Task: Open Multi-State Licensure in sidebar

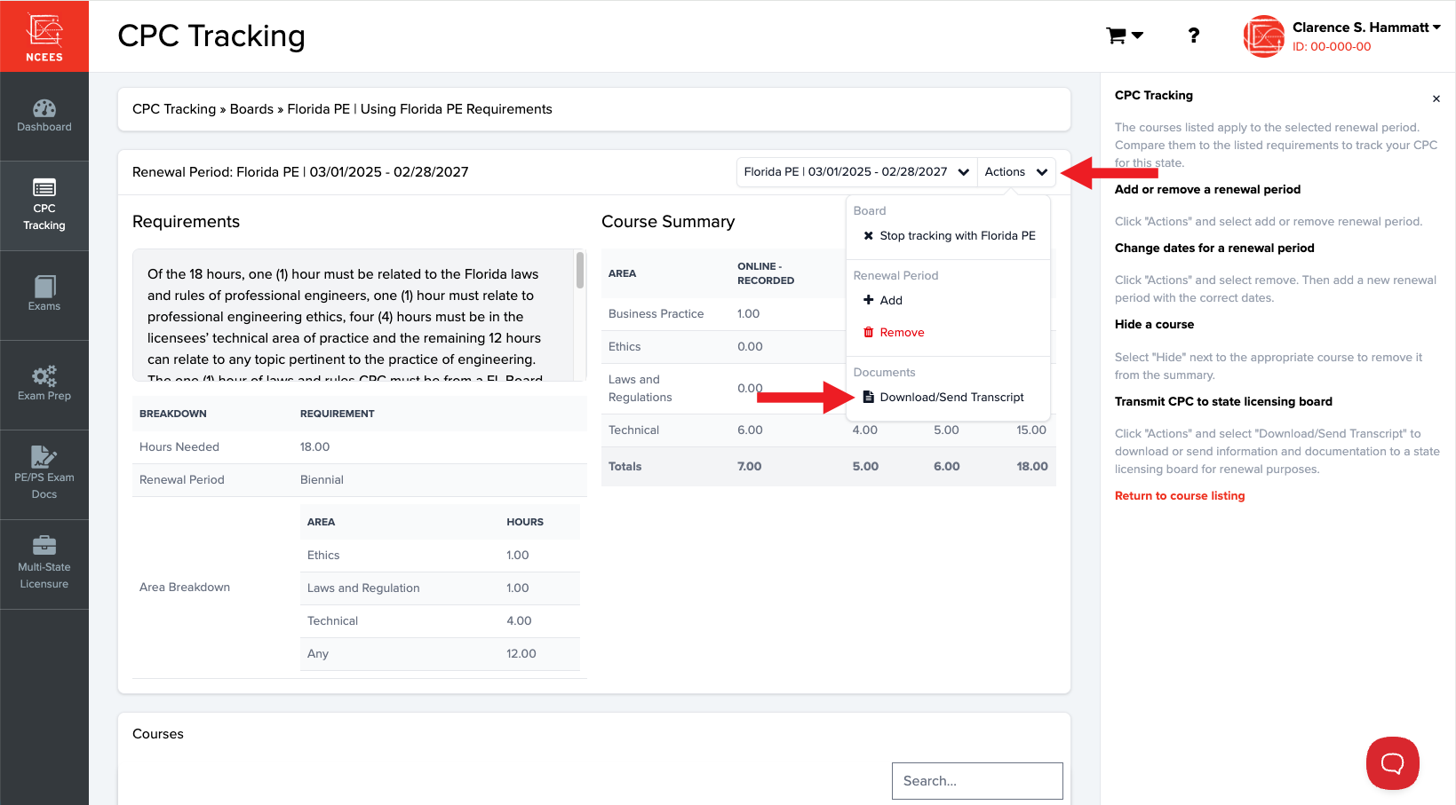Action: point(44,564)
